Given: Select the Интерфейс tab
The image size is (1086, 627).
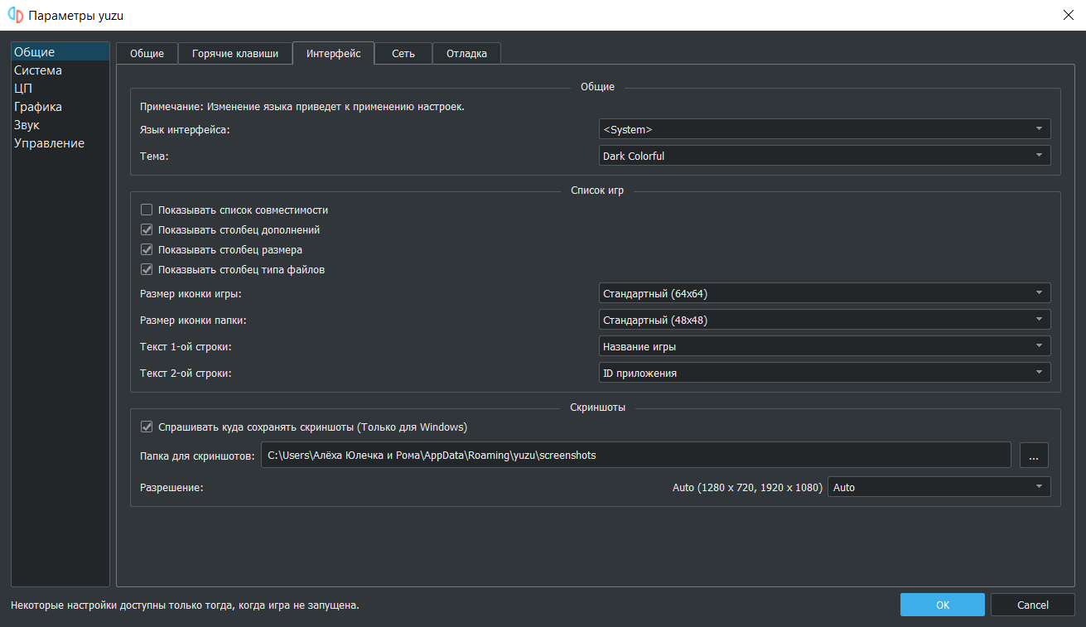Looking at the screenshot, I should click(x=333, y=53).
